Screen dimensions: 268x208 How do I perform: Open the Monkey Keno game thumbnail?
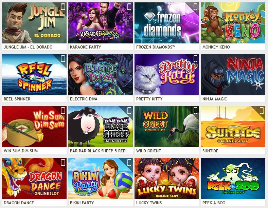pos(233,23)
